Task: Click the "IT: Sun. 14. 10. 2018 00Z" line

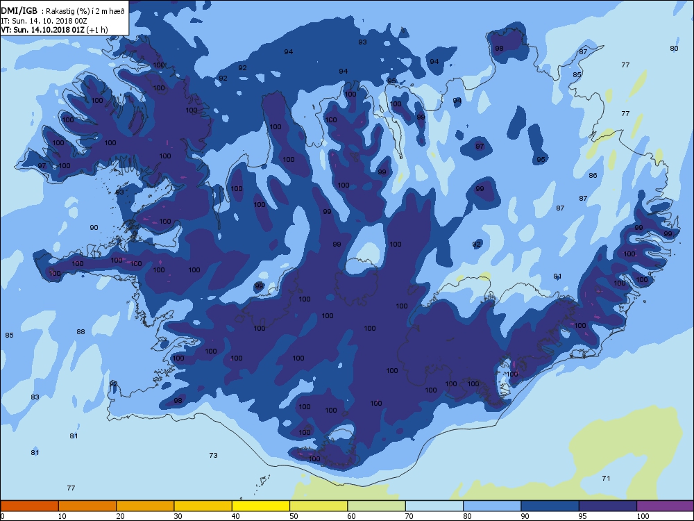Action: [44, 21]
